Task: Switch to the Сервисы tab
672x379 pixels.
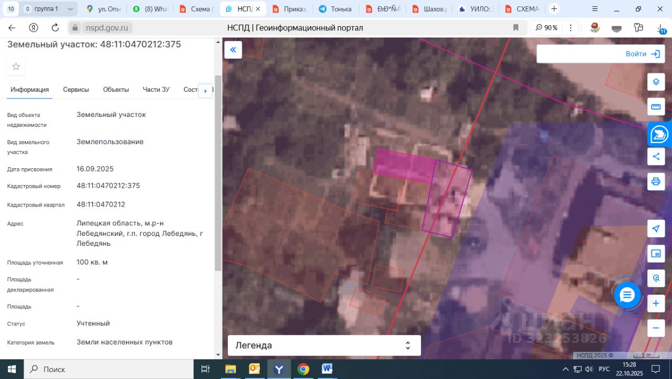Action: click(76, 90)
